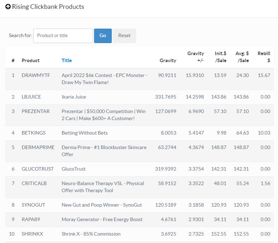Click the Neuro-Balance Therapy VSL title

click(x=103, y=187)
